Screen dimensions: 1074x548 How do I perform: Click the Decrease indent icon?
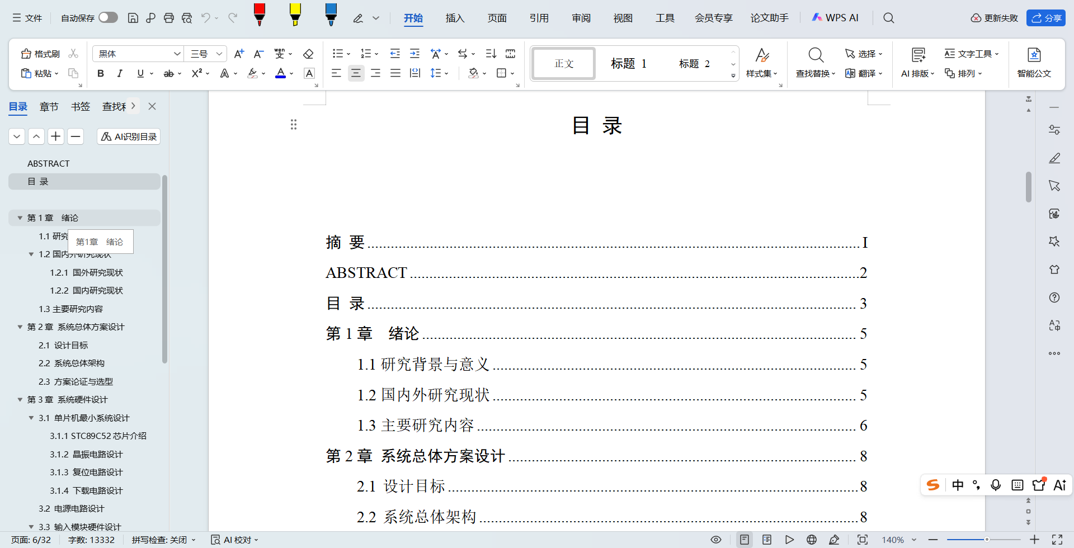pyautogui.click(x=395, y=54)
